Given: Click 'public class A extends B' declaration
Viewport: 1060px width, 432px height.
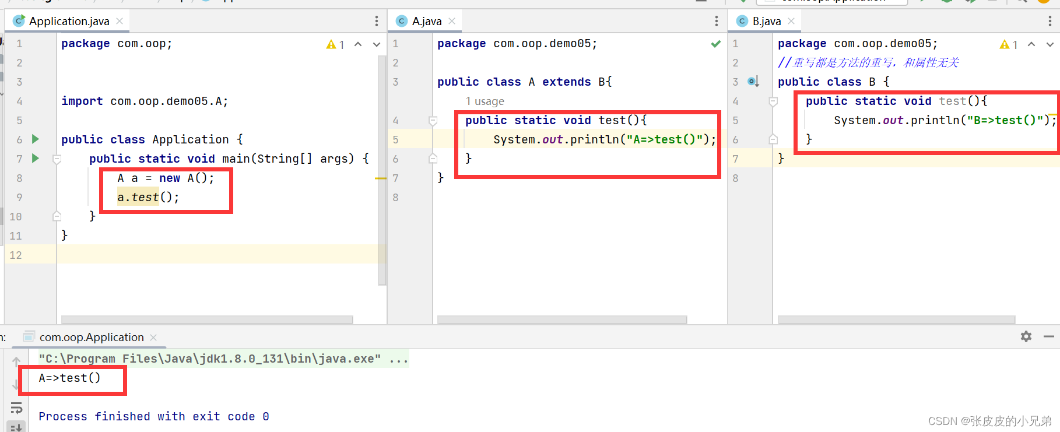Looking at the screenshot, I should pyautogui.click(x=525, y=82).
